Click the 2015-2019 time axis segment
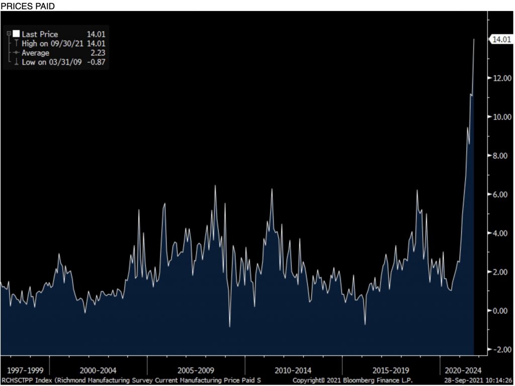 tap(392, 370)
